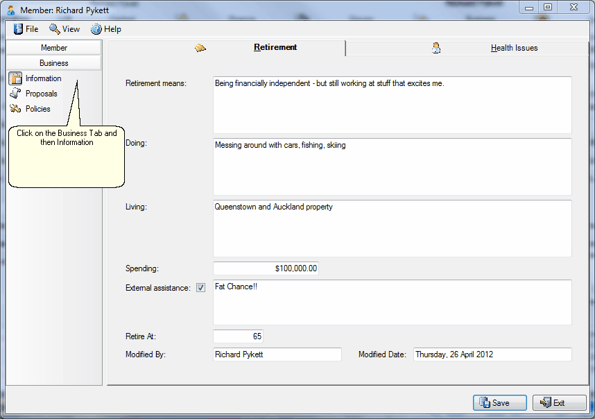595x419 pixels.
Task: Open the File menu
Action: pos(26,29)
